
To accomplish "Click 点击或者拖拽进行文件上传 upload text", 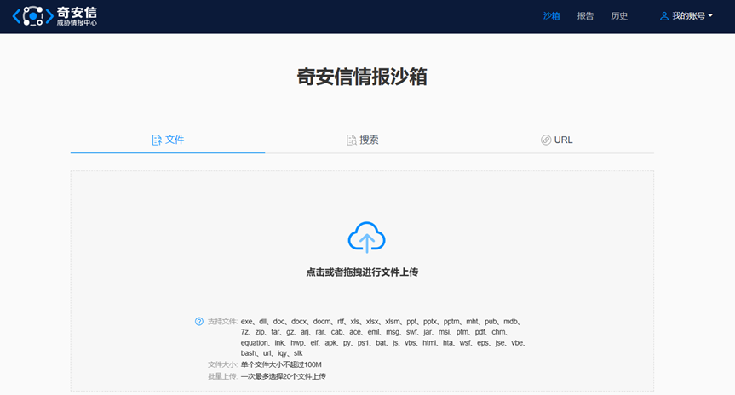I will tap(362, 272).
